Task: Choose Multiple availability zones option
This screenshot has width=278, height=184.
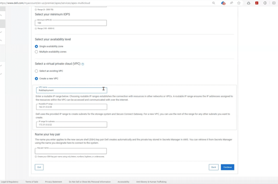Action: 36,52
